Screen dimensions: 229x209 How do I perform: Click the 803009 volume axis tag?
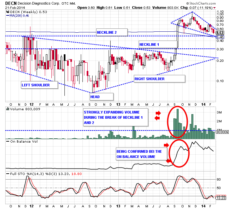[x=222, y=132]
